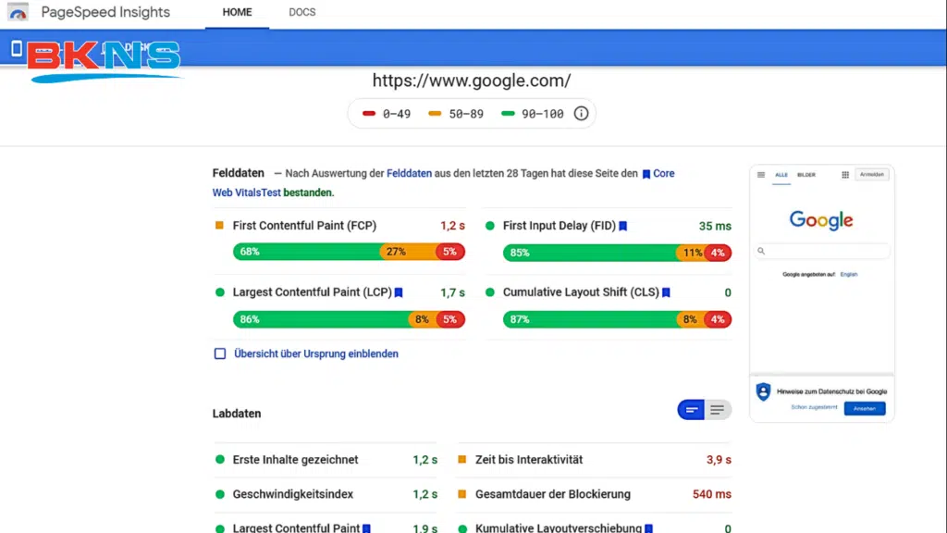Switch Labdaten to compact view toggle
947x533 pixels.
coord(691,410)
